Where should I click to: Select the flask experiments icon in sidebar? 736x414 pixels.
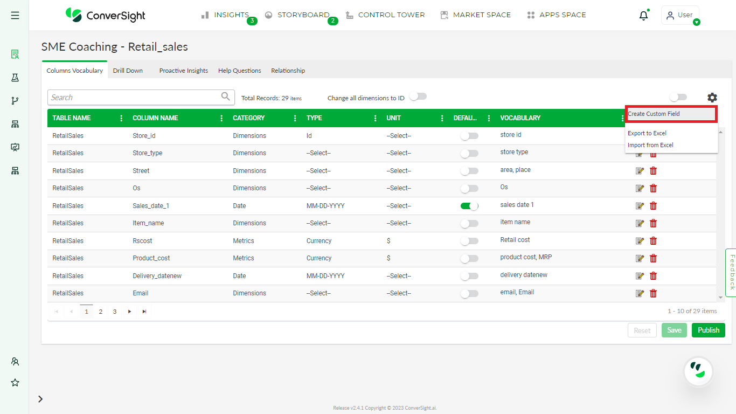coord(15,78)
